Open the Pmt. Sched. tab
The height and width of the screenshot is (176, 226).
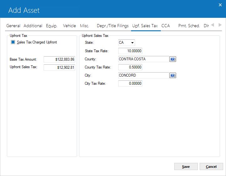click(x=189, y=26)
